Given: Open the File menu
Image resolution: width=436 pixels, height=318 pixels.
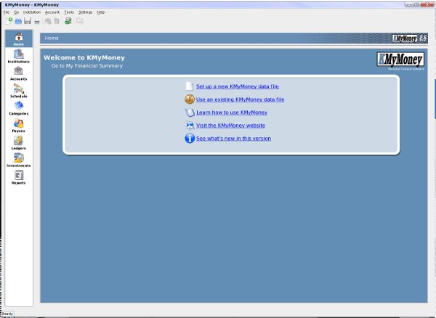Looking at the screenshot, I should pyautogui.click(x=7, y=12).
